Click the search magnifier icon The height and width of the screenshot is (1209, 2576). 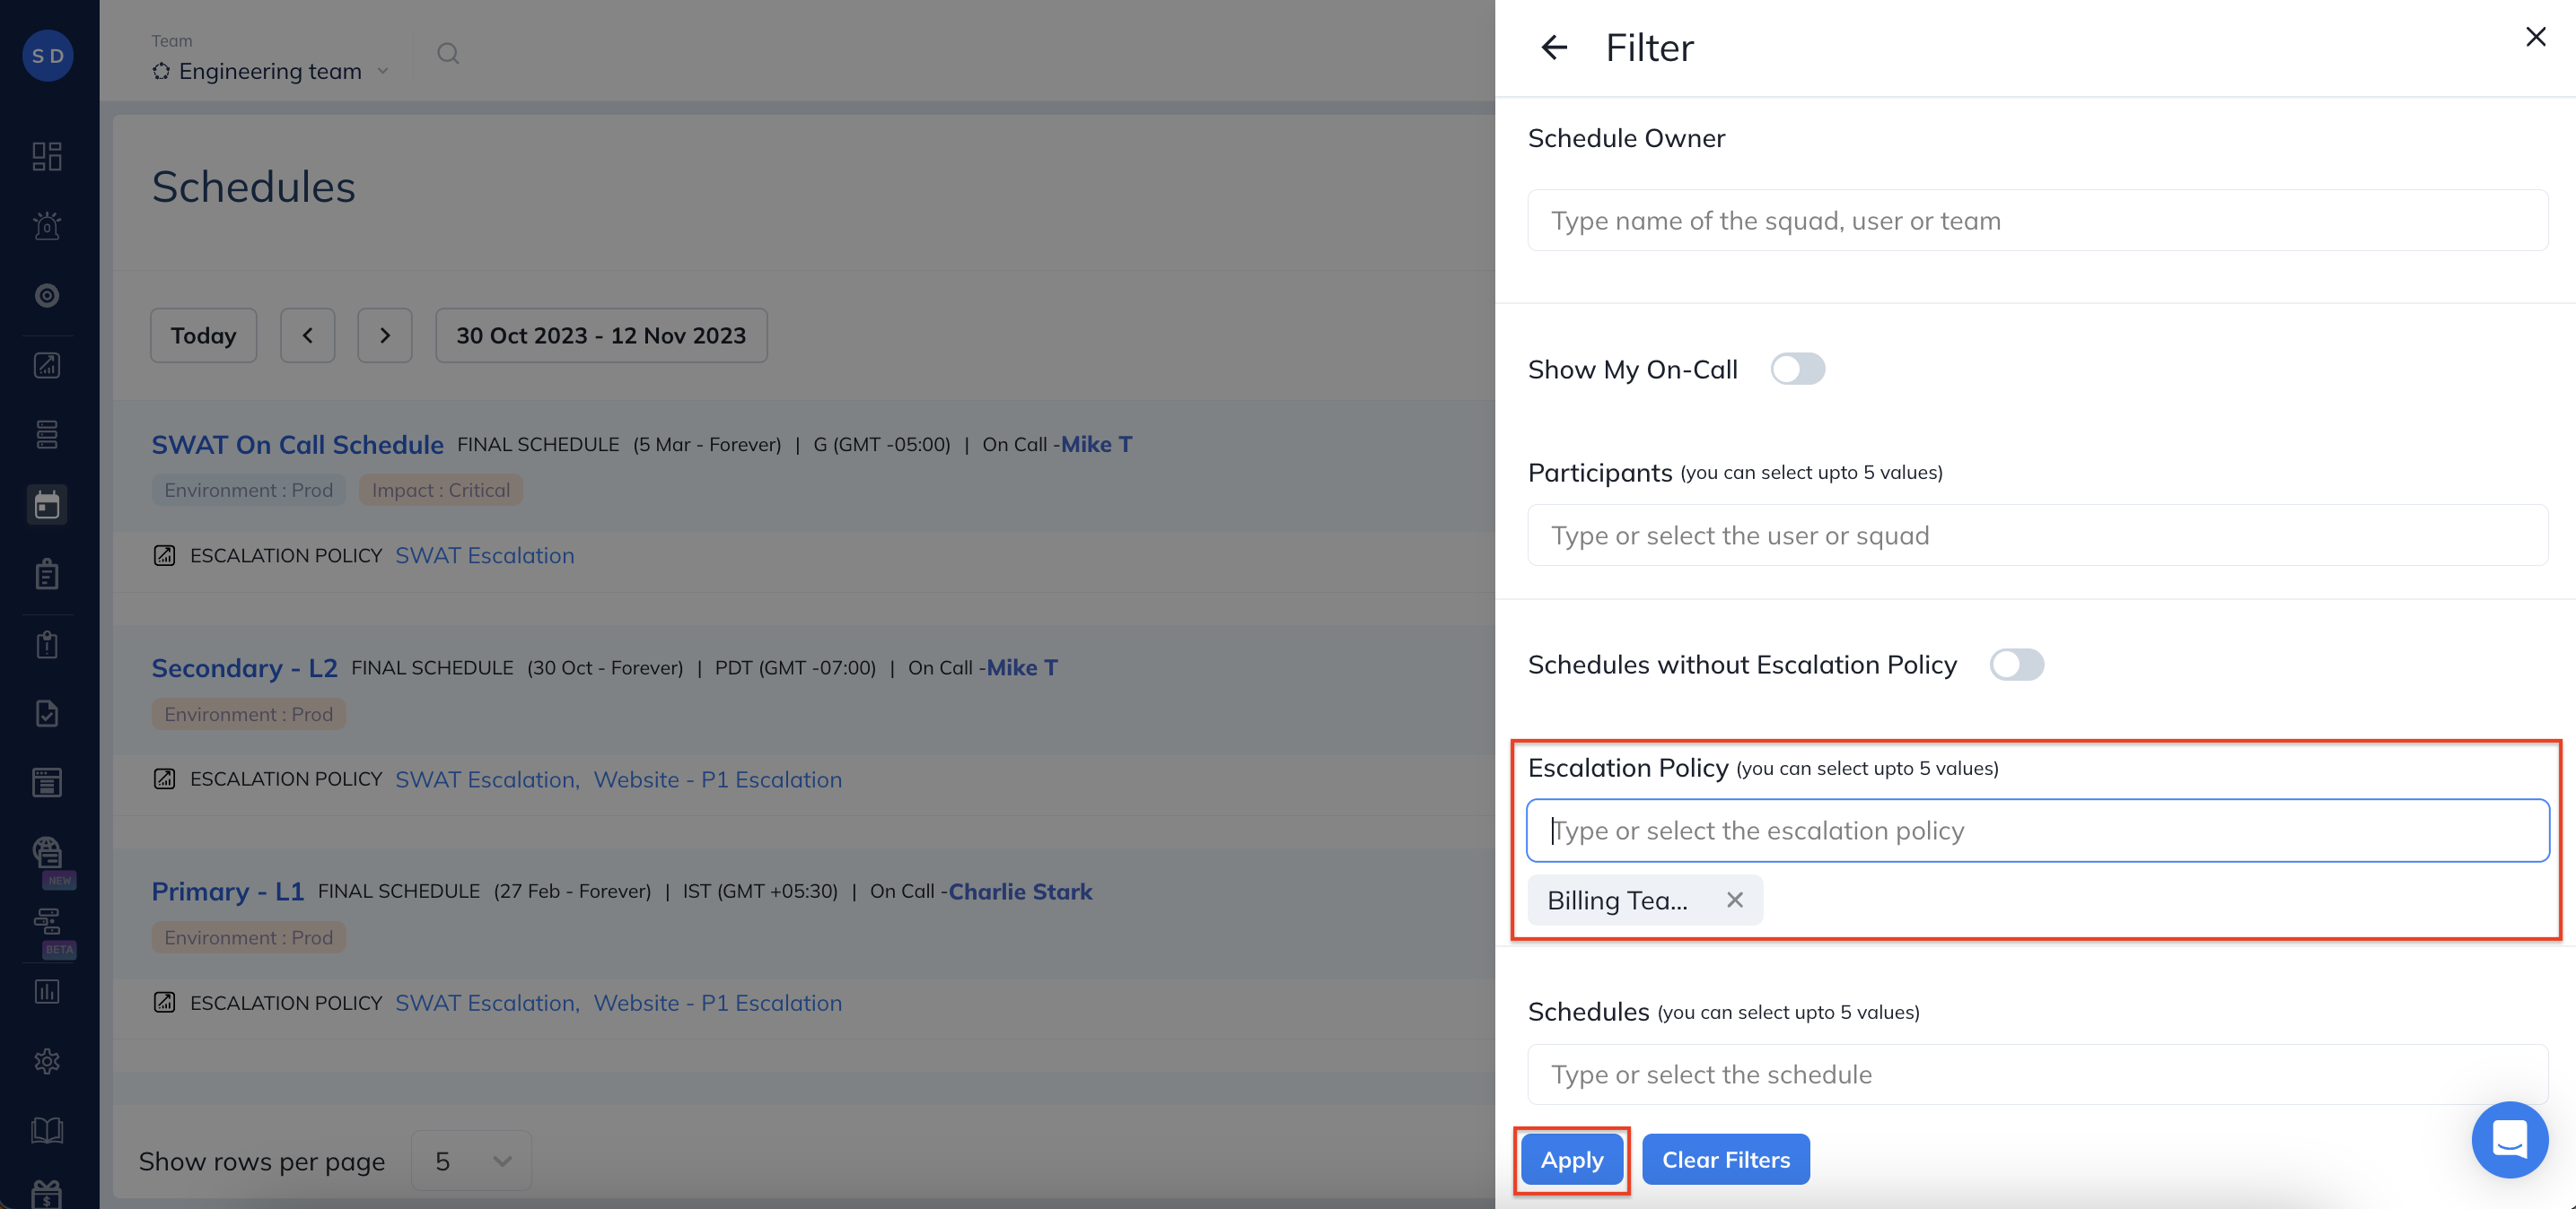click(x=448, y=53)
